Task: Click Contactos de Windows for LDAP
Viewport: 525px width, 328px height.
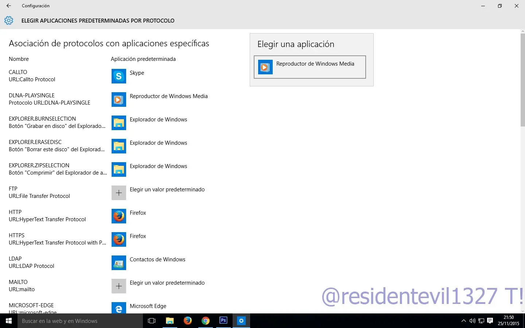Action: [157, 259]
